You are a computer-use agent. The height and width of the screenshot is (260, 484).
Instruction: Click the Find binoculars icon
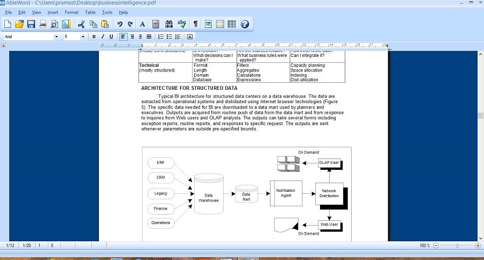169,24
